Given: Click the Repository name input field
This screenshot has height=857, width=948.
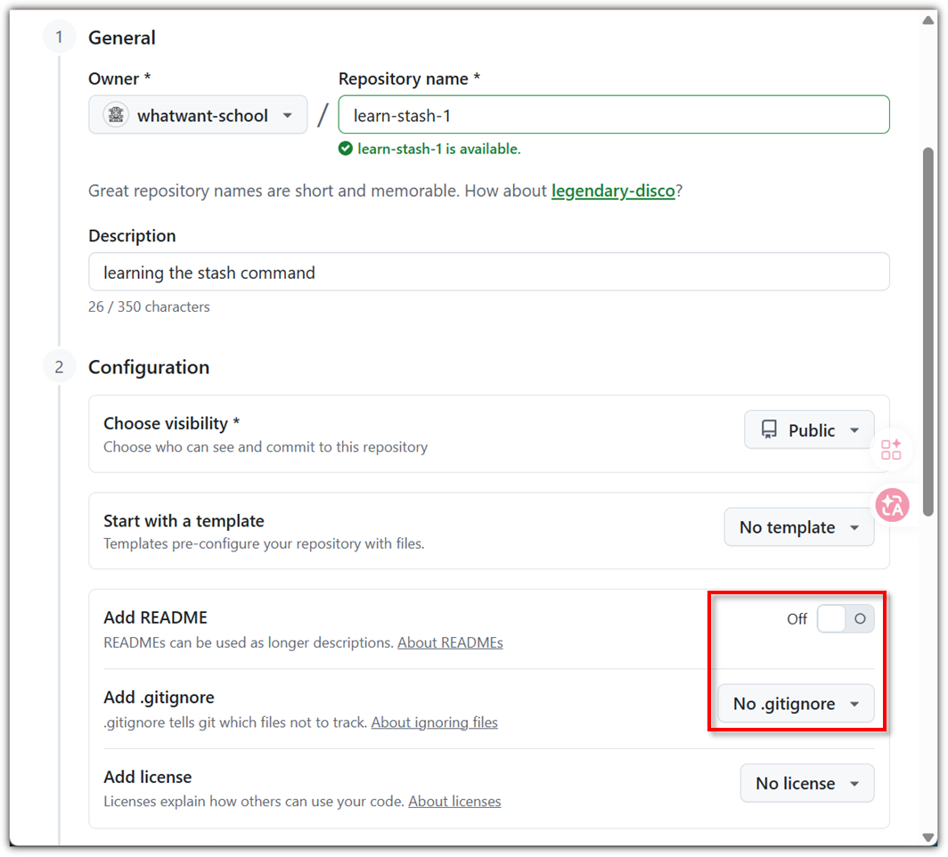Looking at the screenshot, I should [x=614, y=115].
